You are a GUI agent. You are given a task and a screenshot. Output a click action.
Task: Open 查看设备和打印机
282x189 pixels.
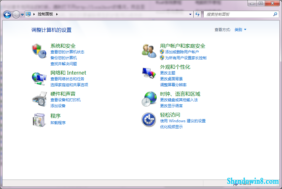pos(65,100)
